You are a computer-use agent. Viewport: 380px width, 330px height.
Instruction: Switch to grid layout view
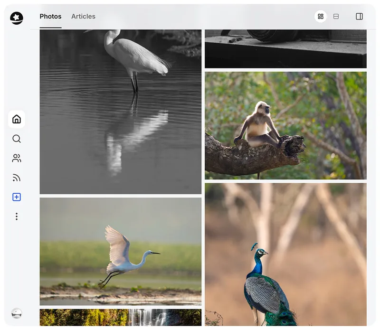point(320,17)
